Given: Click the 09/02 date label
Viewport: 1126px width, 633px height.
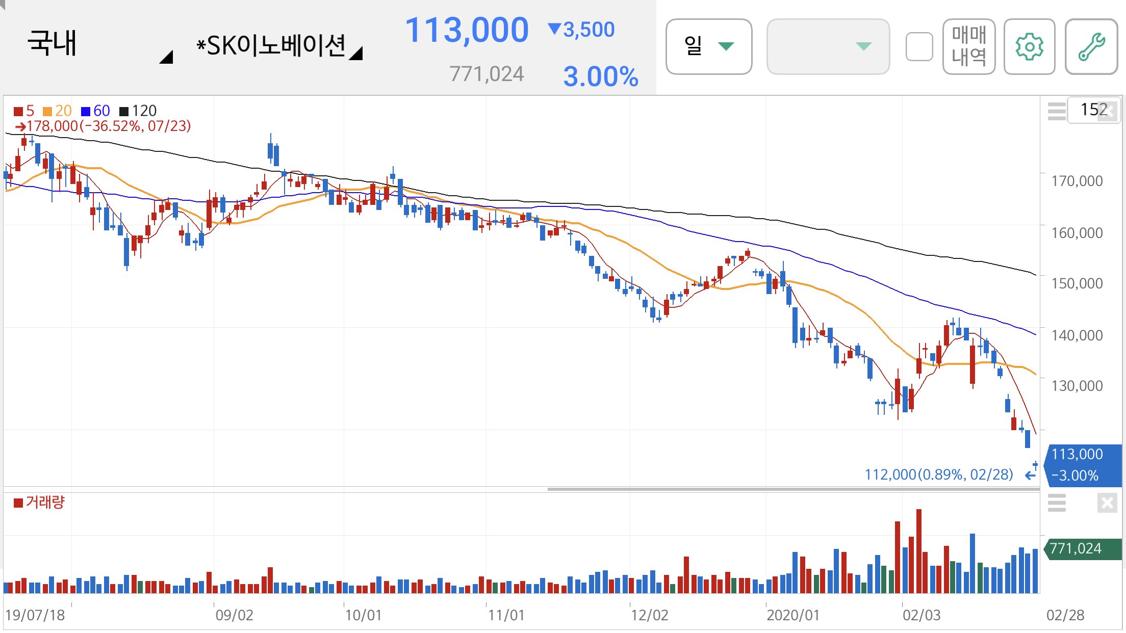Looking at the screenshot, I should (x=234, y=615).
